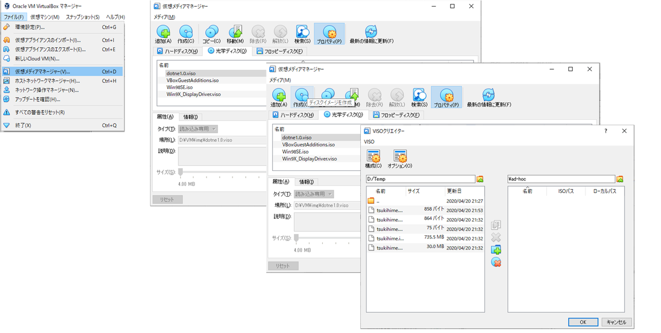Click the D:/Temp path field
The image size is (661, 333).
[x=420, y=179]
